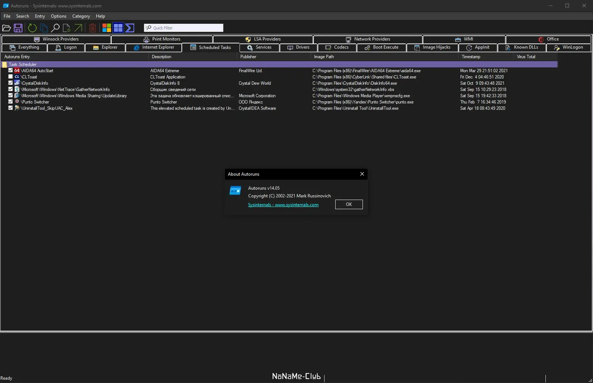The width and height of the screenshot is (593, 383).
Task: Open the WinLogon tab
Action: click(x=569, y=48)
